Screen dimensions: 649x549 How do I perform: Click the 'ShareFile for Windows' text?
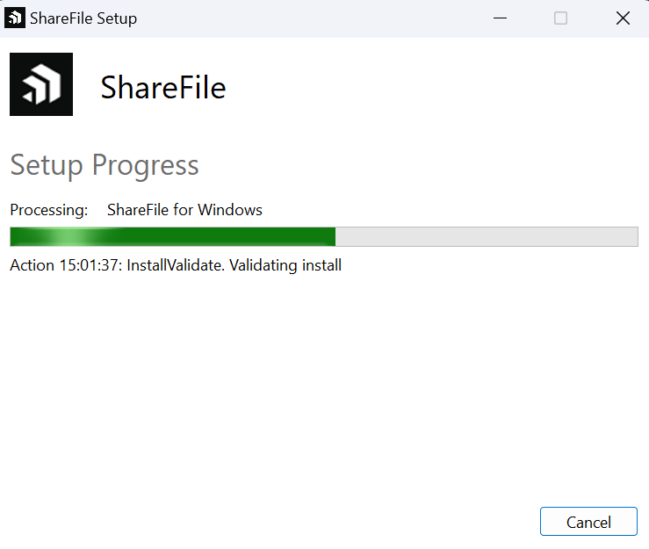click(184, 210)
